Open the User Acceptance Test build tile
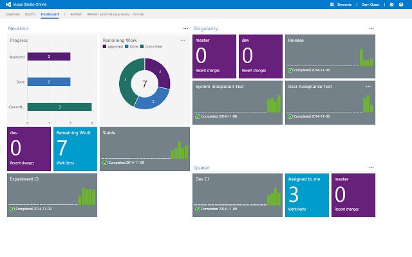 coord(330,103)
